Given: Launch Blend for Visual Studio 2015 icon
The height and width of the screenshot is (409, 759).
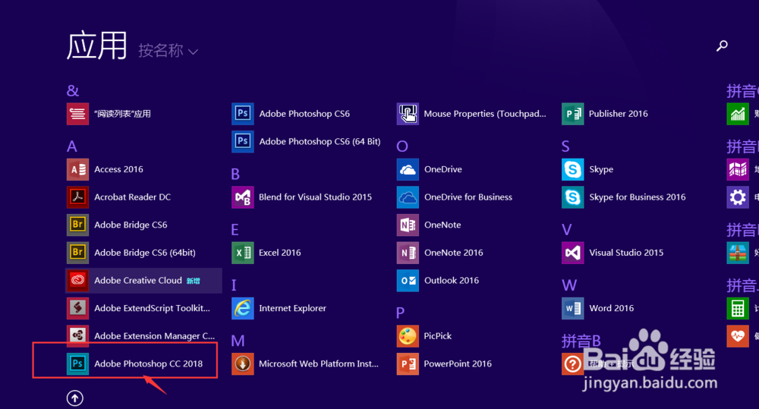Looking at the screenshot, I should [243, 197].
